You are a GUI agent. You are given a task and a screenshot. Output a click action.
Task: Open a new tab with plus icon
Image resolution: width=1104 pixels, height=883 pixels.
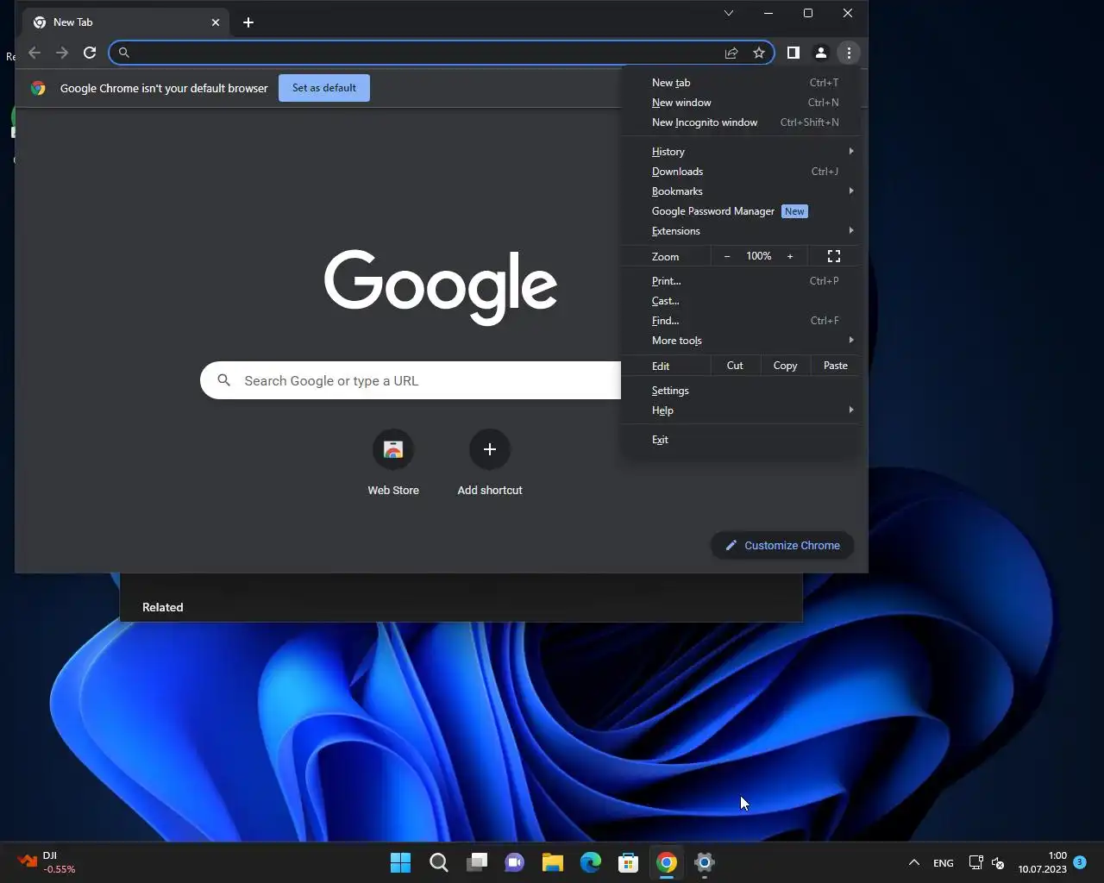(x=248, y=22)
